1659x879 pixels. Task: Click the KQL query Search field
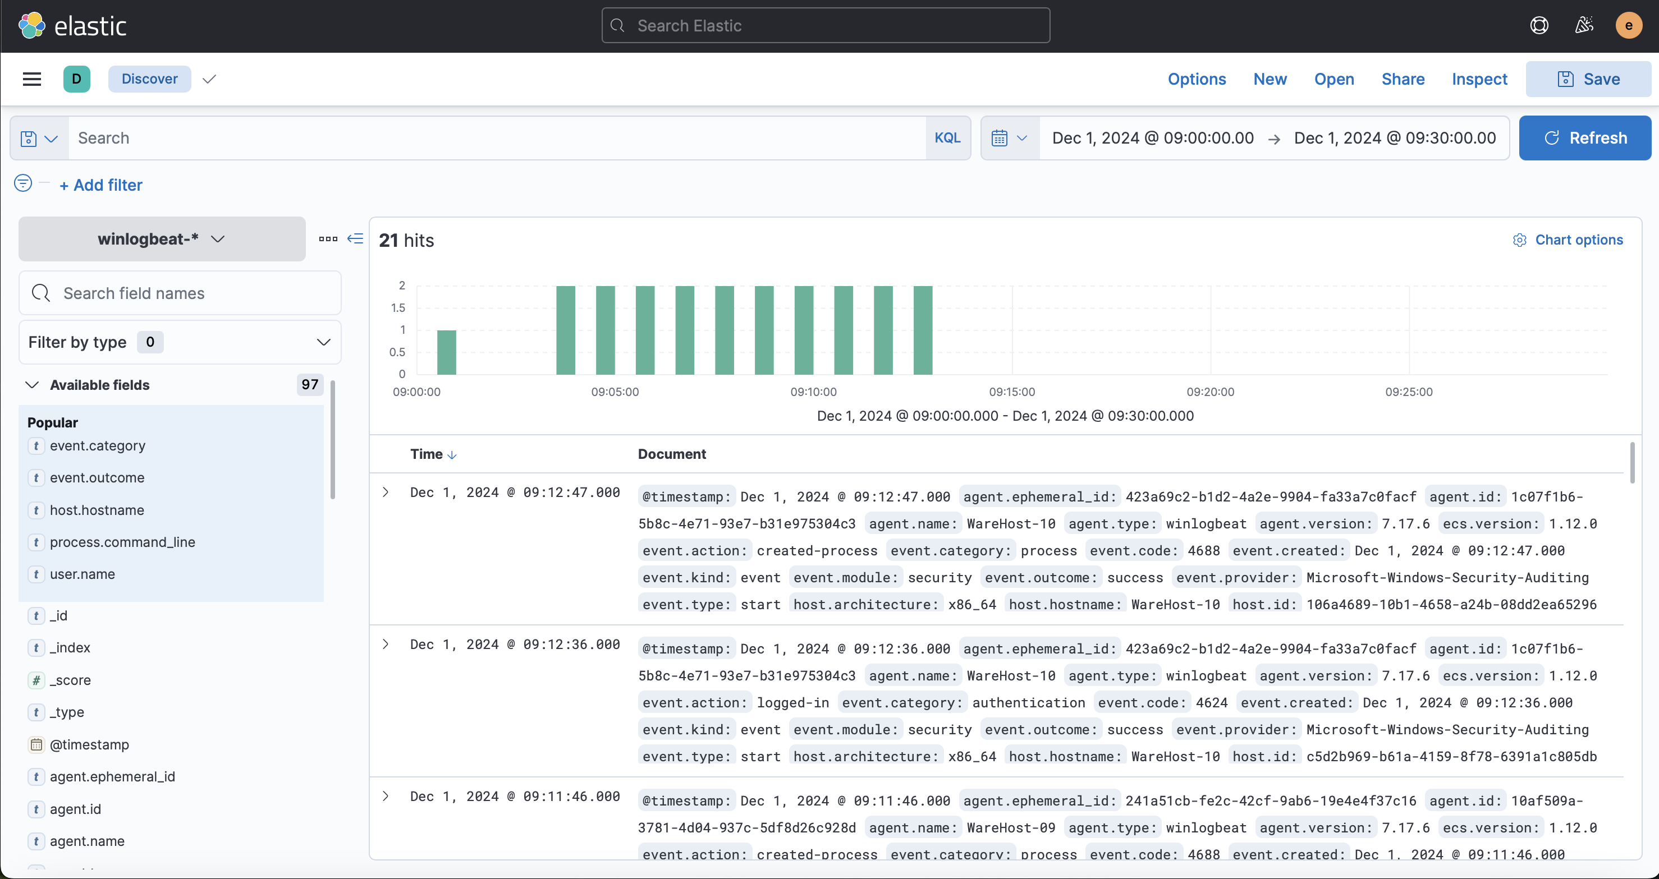click(497, 139)
